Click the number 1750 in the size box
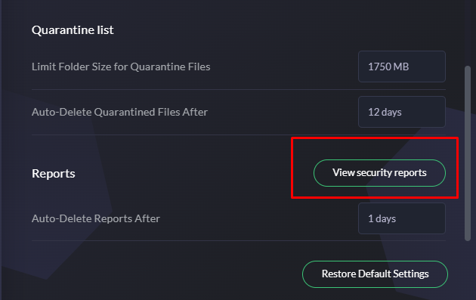The width and height of the screenshot is (476, 300). click(x=379, y=66)
